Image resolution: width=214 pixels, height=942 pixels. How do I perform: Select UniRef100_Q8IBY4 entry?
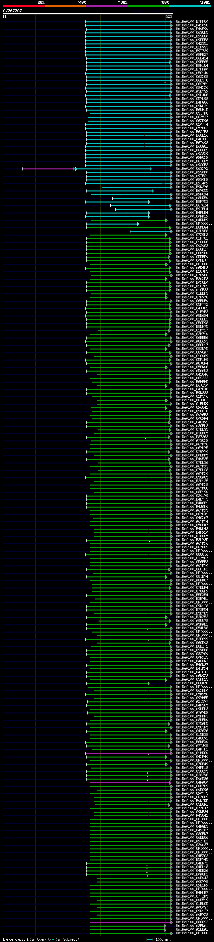[x=192, y=577]
